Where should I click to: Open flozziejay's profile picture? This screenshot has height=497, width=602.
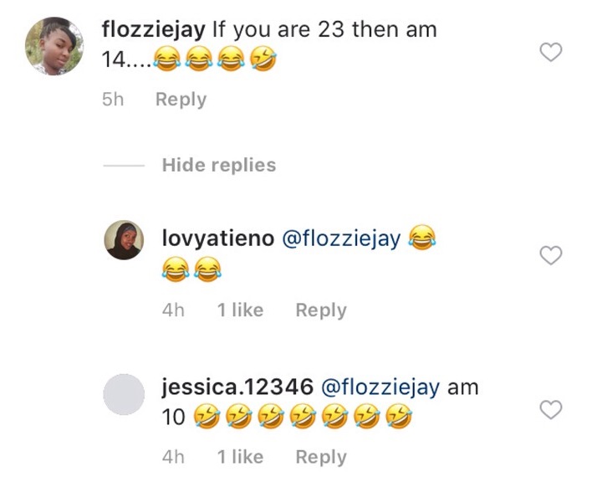(54, 47)
